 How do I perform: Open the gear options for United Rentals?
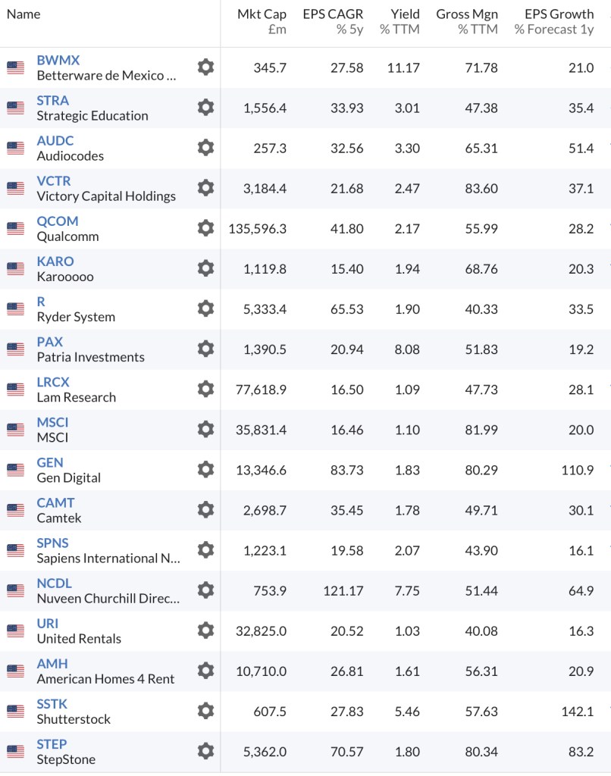click(x=205, y=630)
